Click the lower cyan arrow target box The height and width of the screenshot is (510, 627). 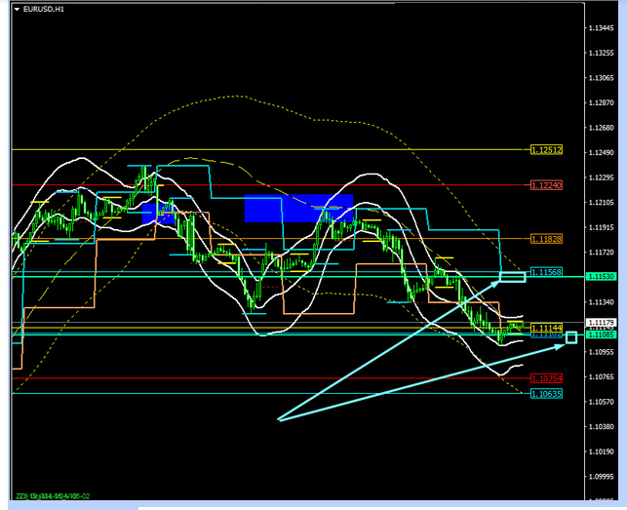571,337
